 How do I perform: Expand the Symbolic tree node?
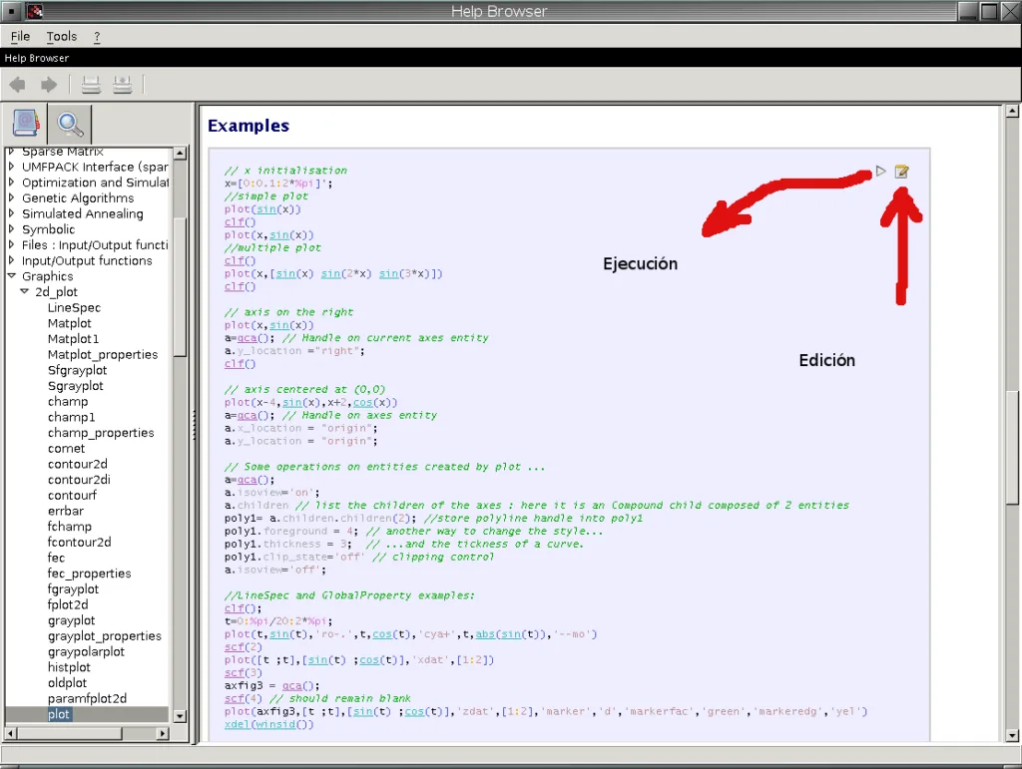pos(11,229)
